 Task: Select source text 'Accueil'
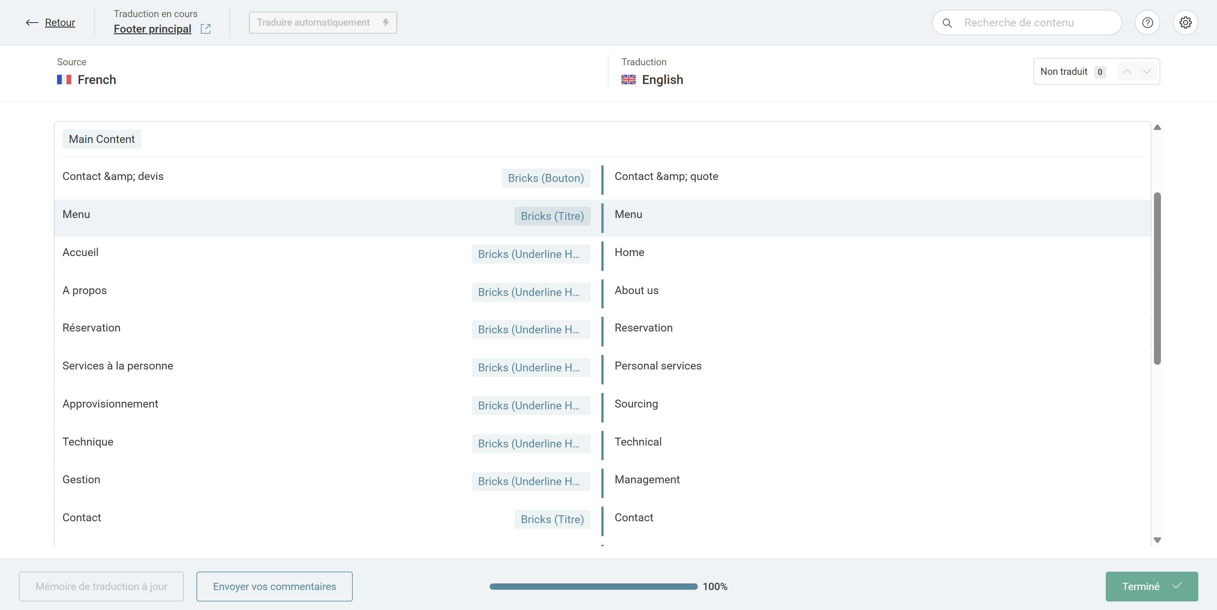pos(80,252)
